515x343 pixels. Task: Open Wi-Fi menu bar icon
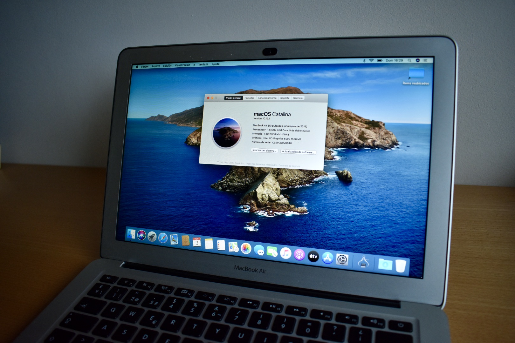[x=371, y=60]
